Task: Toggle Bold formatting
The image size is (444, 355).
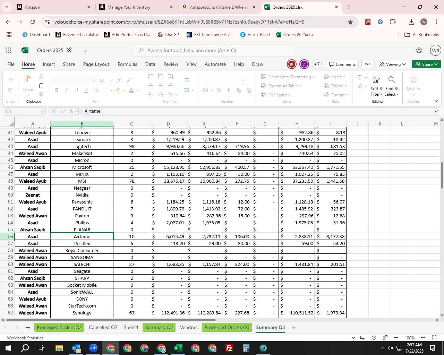Action: tap(57, 90)
